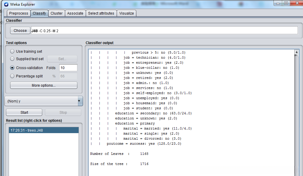This screenshot has height=176, width=303.
Task: Click the percentage split value field
Action: [68, 76]
